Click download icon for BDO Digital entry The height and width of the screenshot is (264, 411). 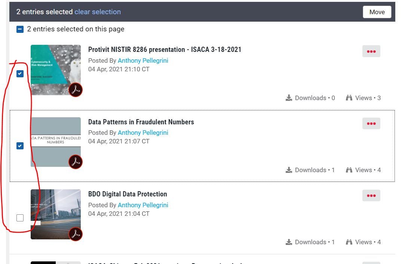click(x=289, y=242)
